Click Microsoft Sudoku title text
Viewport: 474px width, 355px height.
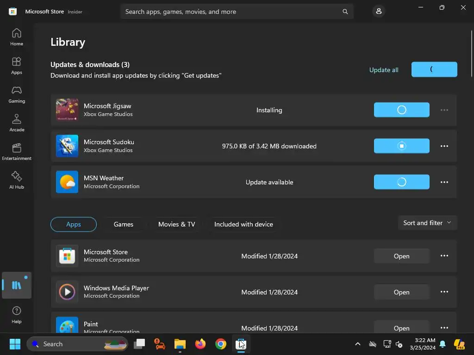[109, 142]
